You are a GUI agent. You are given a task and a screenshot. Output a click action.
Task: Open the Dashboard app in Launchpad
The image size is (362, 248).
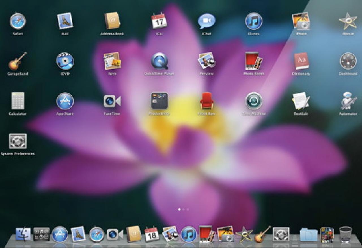coord(348,61)
